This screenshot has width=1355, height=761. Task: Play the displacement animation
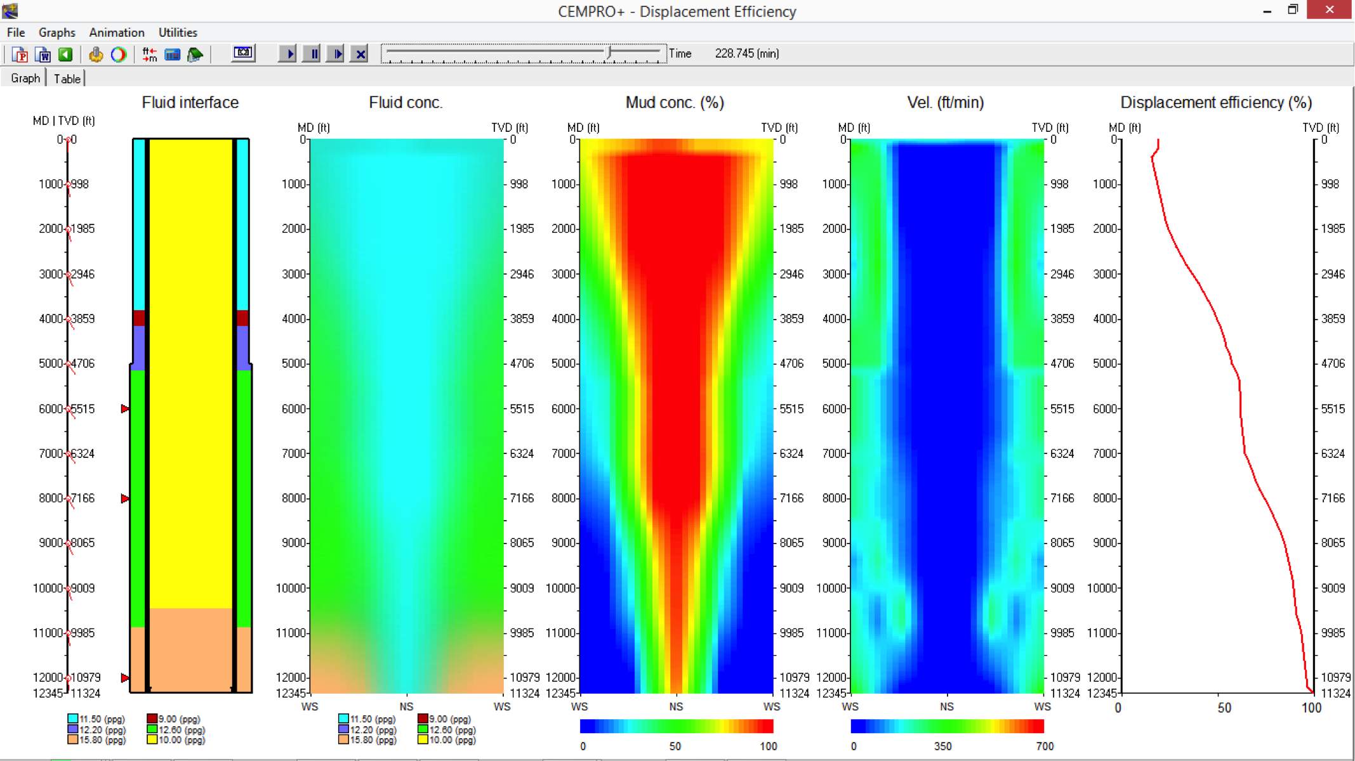pos(288,54)
